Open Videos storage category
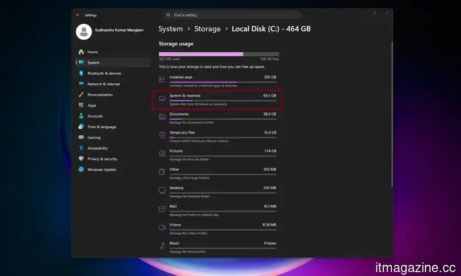This screenshot has height=276, width=461. pyautogui.click(x=217, y=229)
